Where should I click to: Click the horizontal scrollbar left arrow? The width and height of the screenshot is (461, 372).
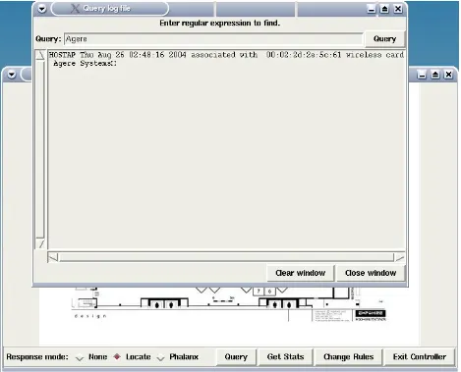pyautogui.click(x=53, y=257)
